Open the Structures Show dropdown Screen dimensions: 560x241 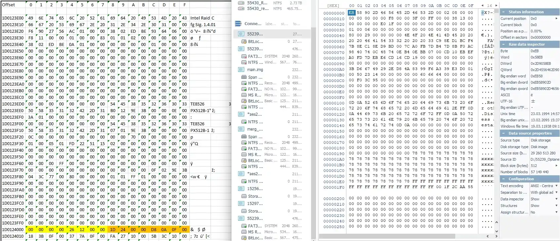coord(557,206)
